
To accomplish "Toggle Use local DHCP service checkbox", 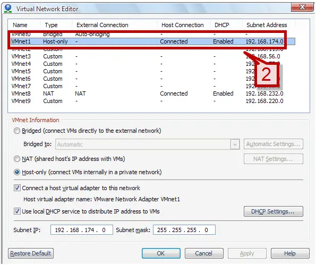I will 17,211.
